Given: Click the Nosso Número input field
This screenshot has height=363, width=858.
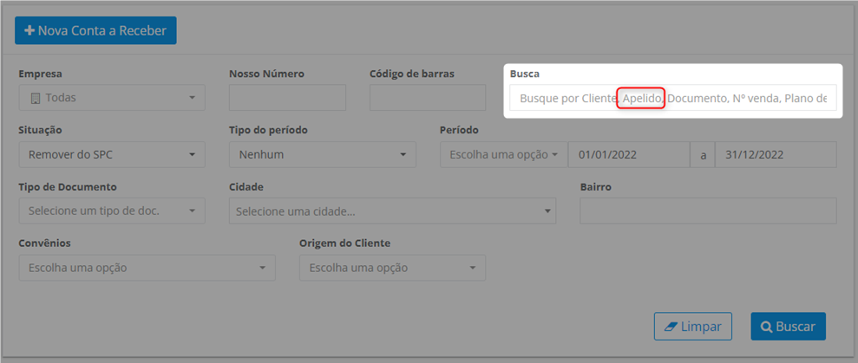Looking at the screenshot, I should click(288, 98).
